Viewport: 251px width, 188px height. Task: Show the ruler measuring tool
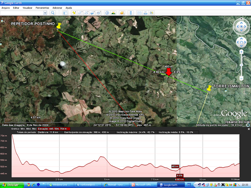click(131, 13)
